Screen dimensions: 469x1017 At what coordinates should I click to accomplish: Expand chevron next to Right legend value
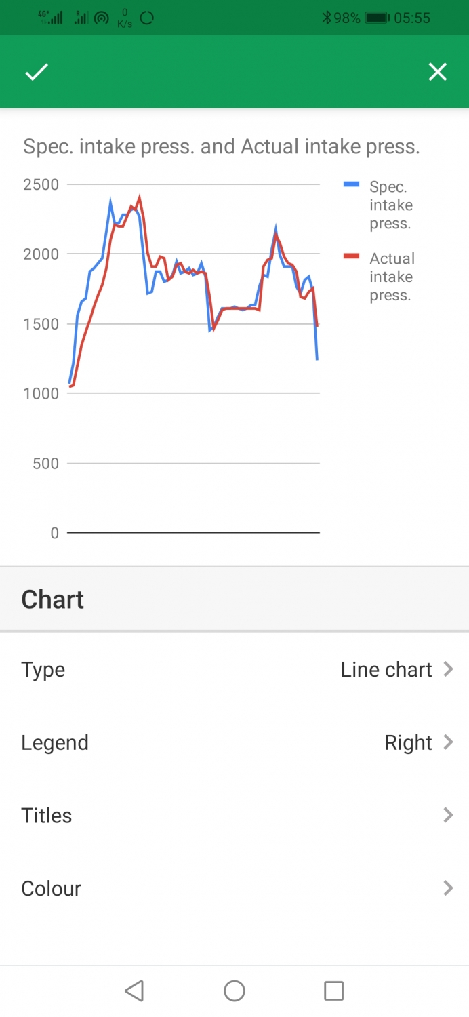coord(448,742)
